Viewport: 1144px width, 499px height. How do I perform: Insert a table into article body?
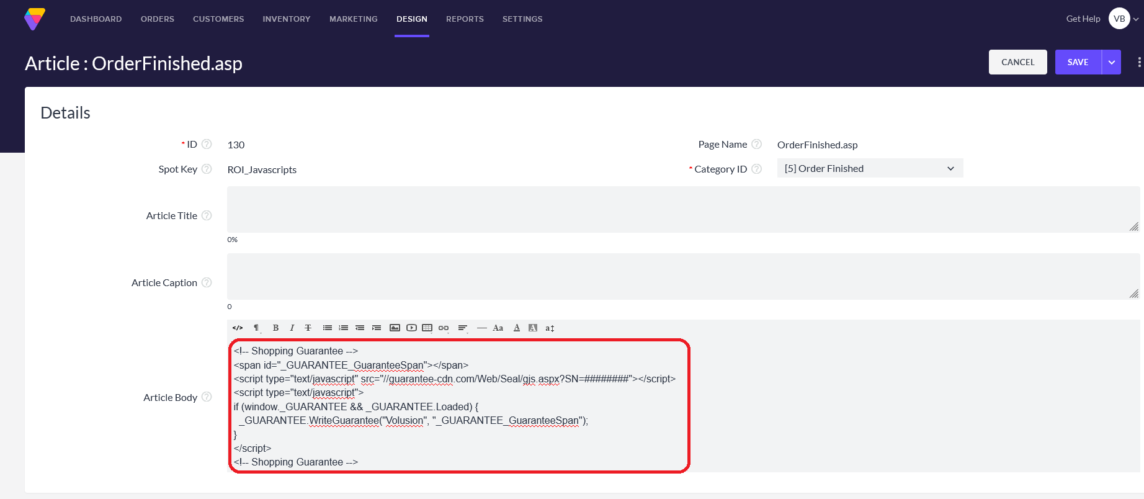coord(427,328)
